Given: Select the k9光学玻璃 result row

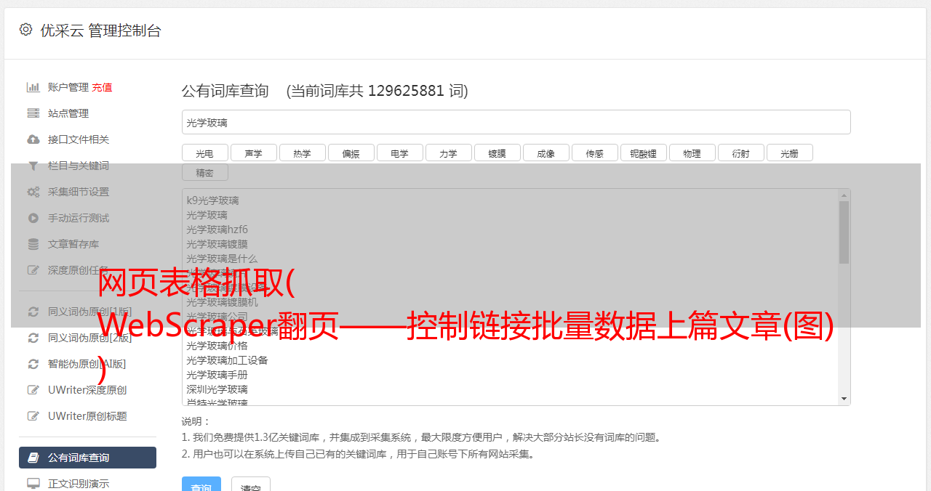Looking at the screenshot, I should click(x=212, y=200).
